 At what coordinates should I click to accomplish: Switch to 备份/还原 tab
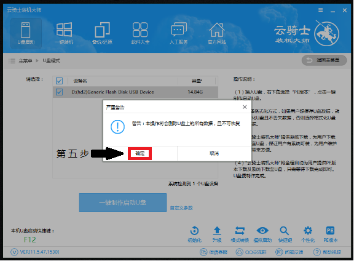(x=102, y=33)
